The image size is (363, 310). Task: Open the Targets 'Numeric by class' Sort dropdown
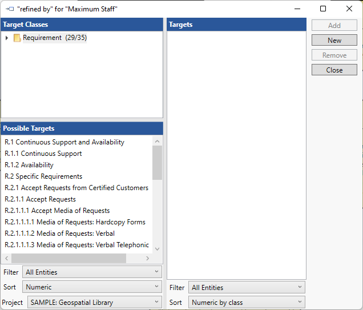pyautogui.click(x=247, y=303)
